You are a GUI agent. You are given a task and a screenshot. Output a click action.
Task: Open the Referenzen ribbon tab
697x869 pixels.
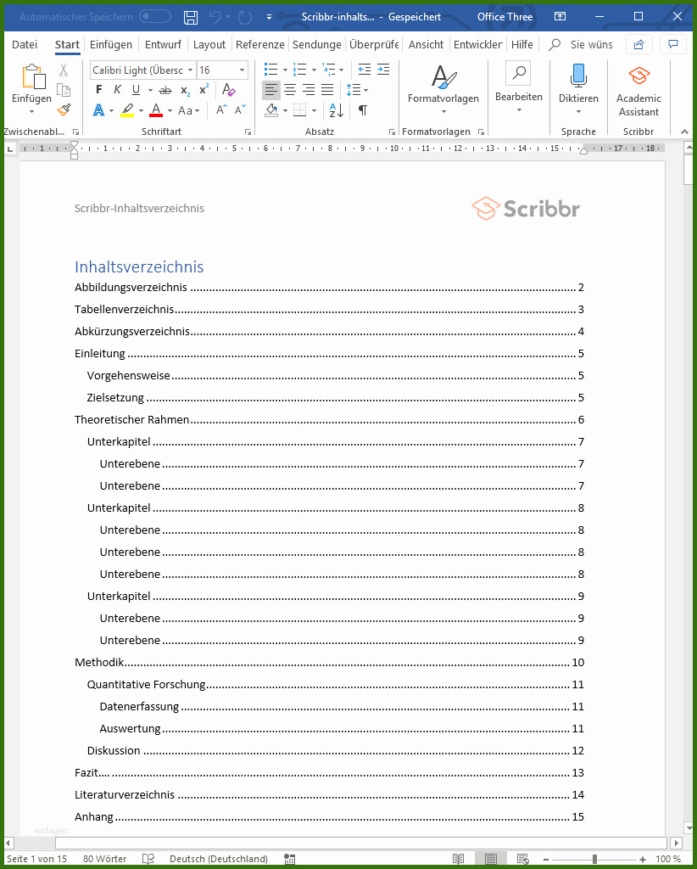click(259, 44)
